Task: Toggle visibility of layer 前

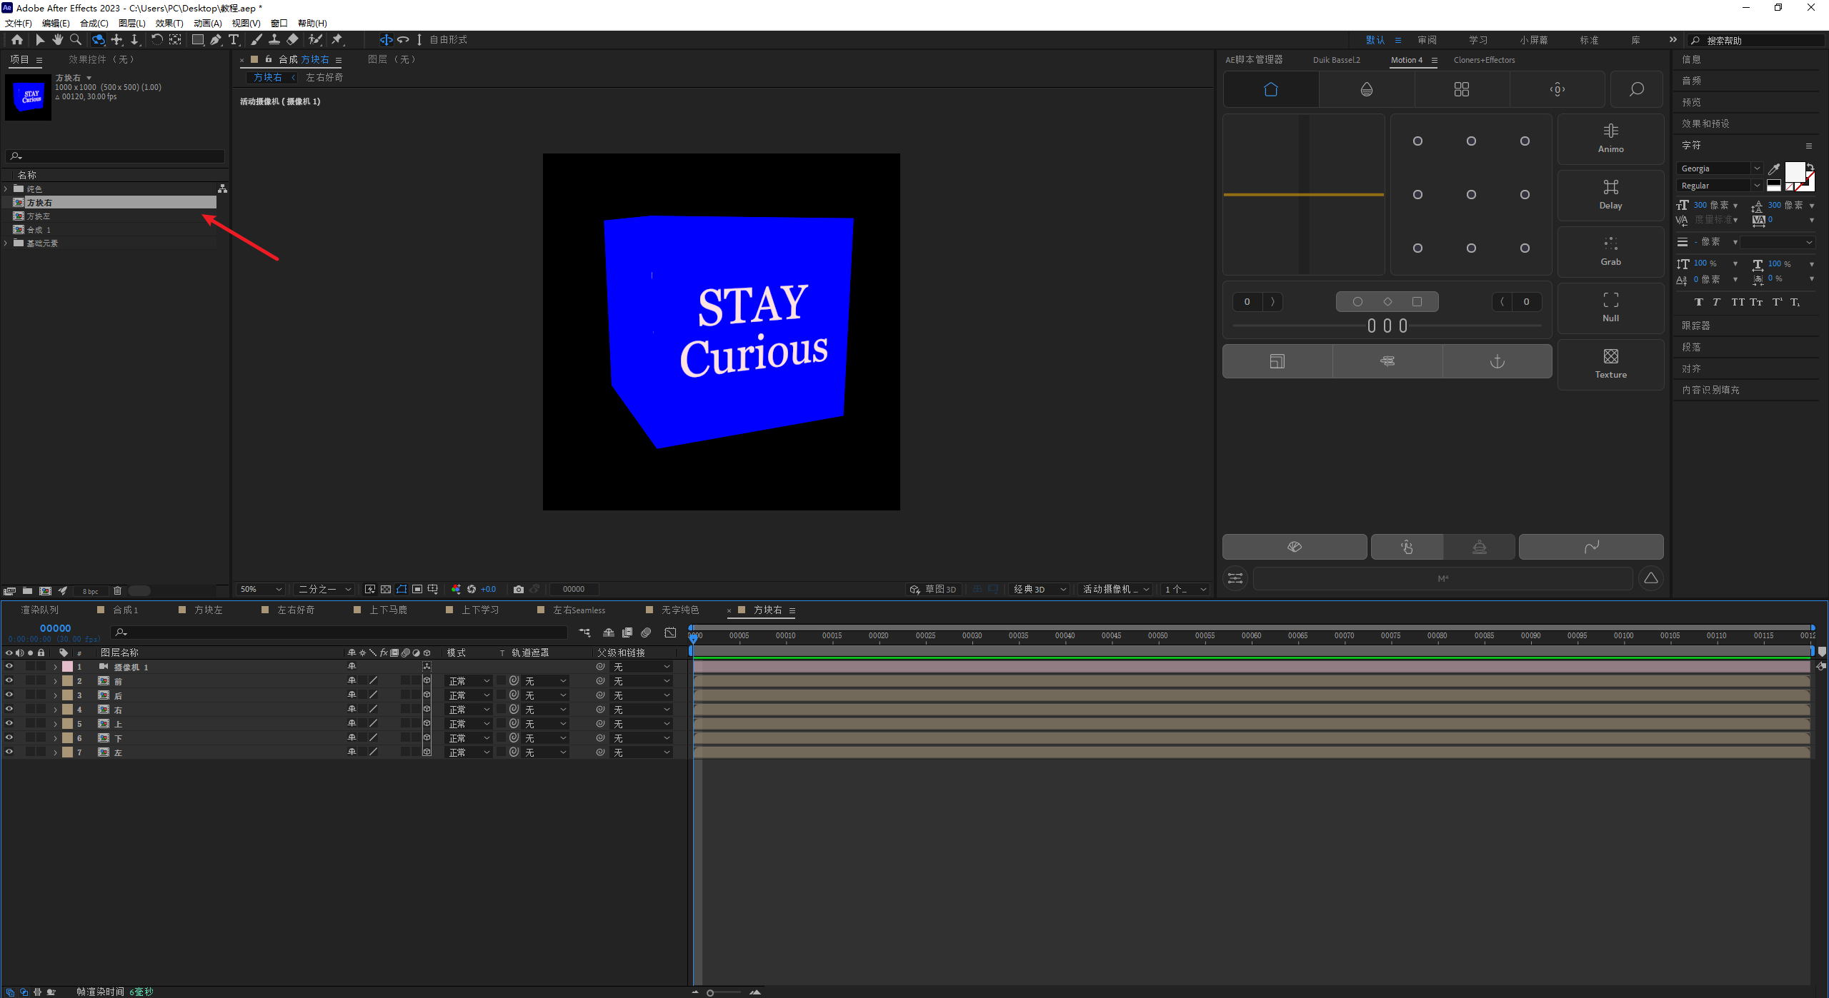Action: 9,680
